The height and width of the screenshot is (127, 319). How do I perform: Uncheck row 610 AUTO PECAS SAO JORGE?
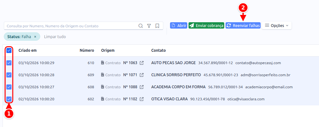(9, 63)
